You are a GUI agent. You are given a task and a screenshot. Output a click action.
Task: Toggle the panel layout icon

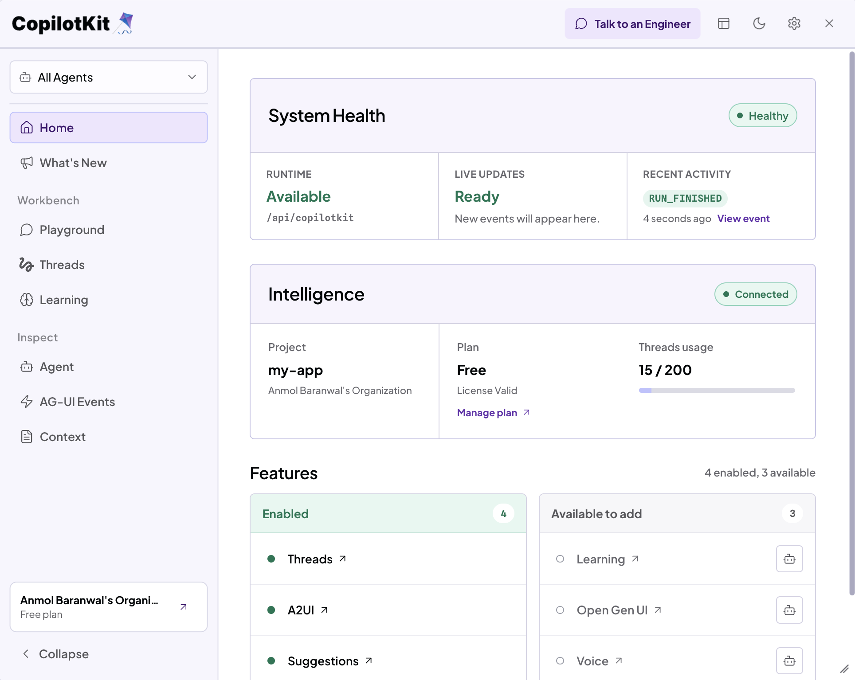pos(724,23)
